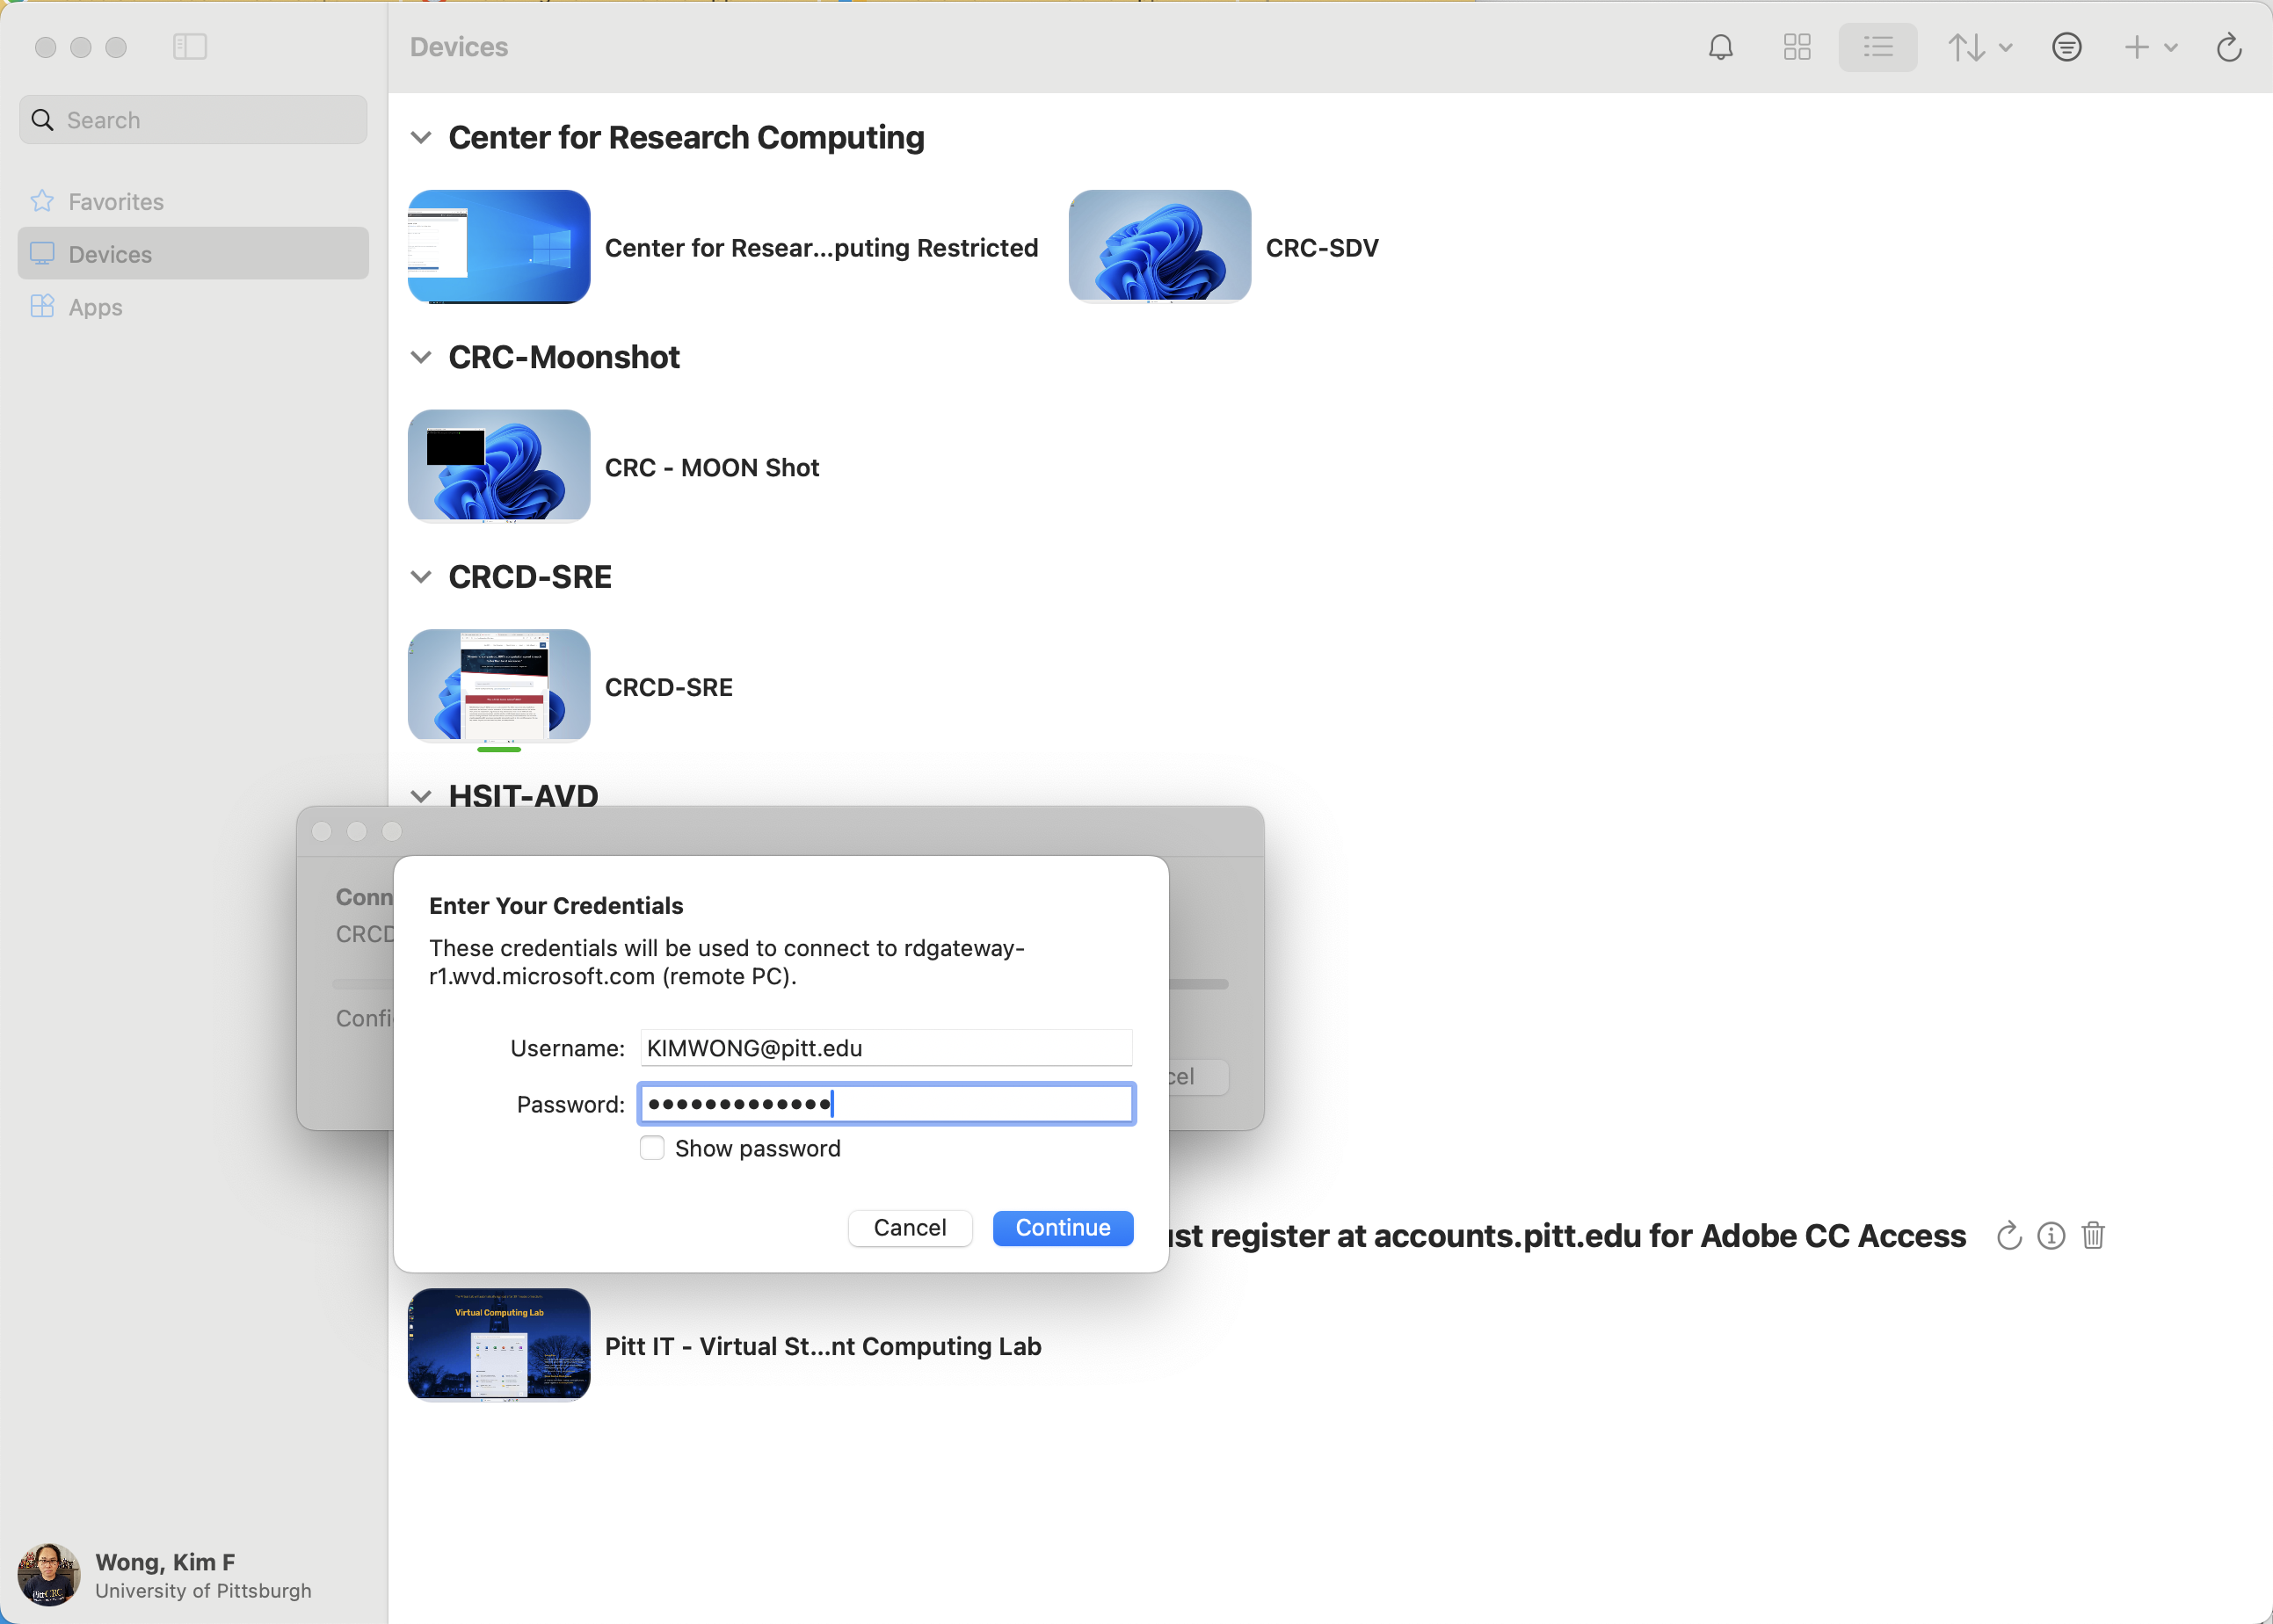2273x1624 pixels.
Task: Click the Enter Your Credentials heading
Action: (556, 905)
